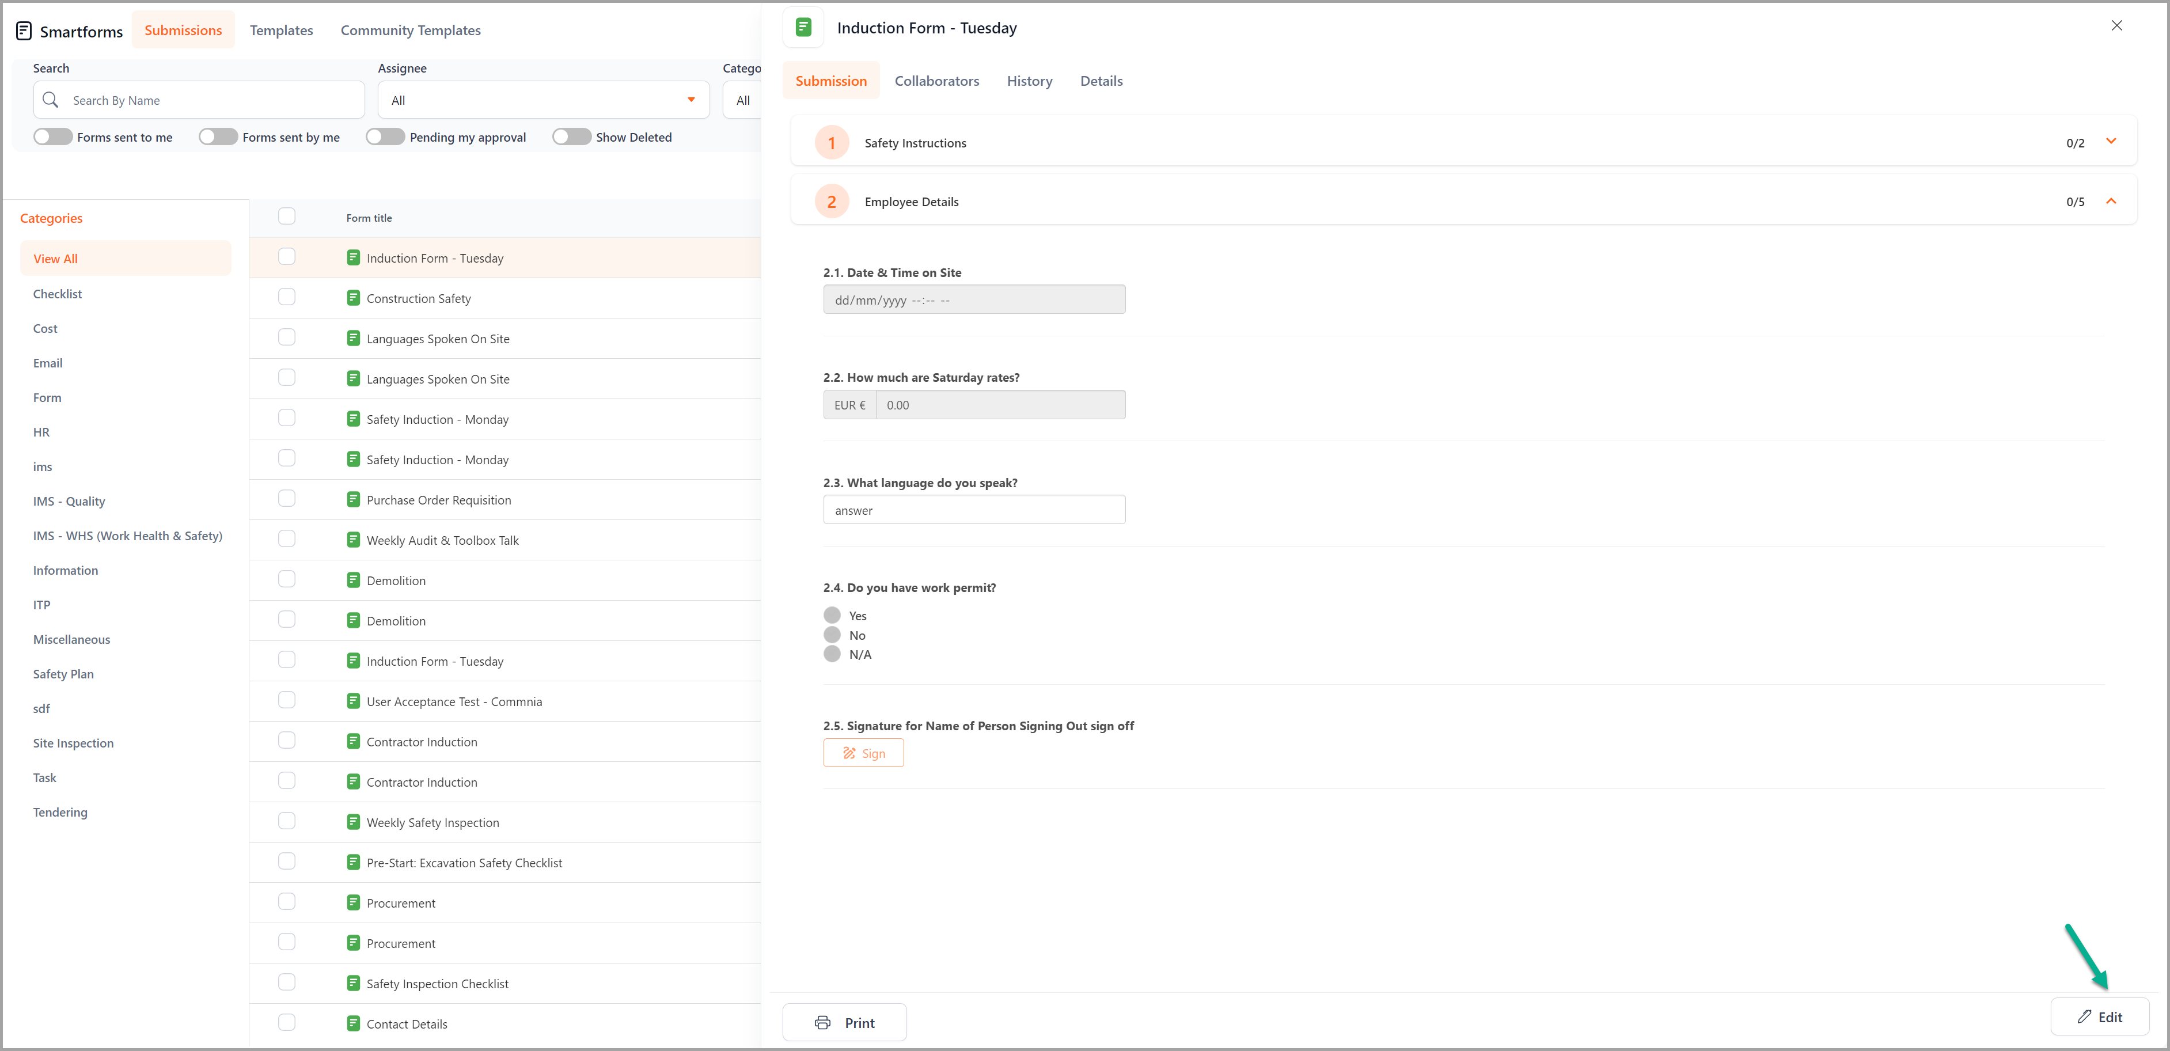Select Yes for work permit
Image resolution: width=2170 pixels, height=1051 pixels.
832,616
